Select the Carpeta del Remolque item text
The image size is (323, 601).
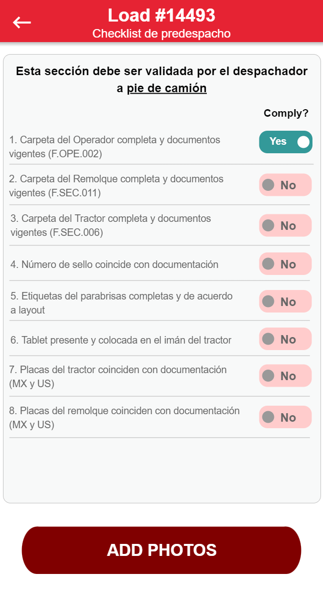pyautogui.click(x=116, y=186)
